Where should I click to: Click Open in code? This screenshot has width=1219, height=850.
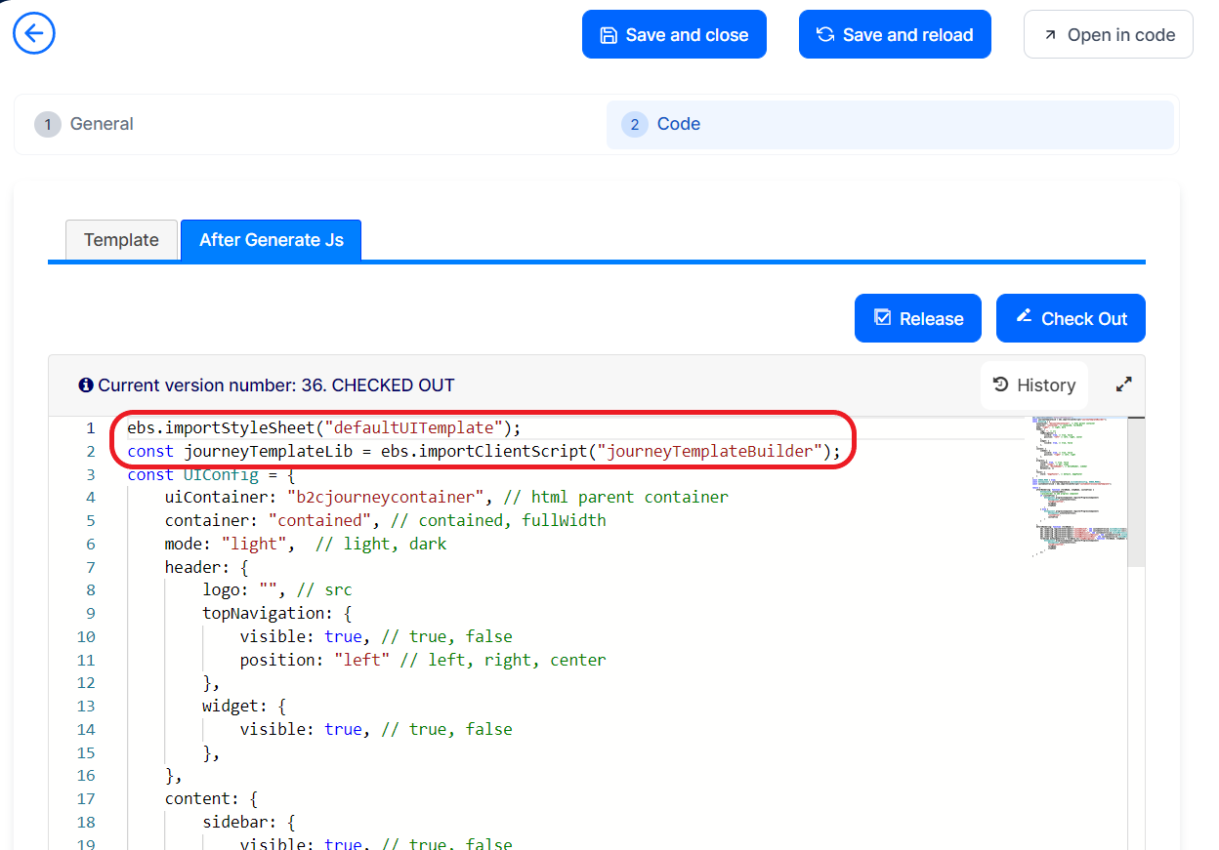coord(1108,35)
